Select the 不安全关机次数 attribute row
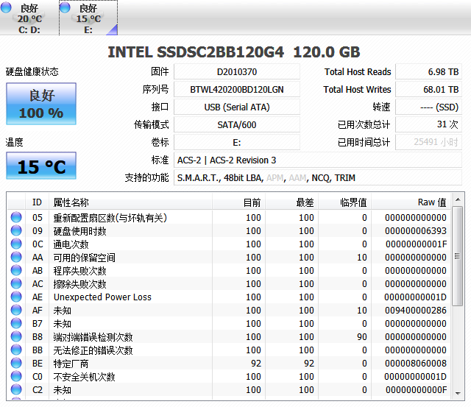Image resolution: width=471 pixels, height=407 pixels. [x=229, y=376]
